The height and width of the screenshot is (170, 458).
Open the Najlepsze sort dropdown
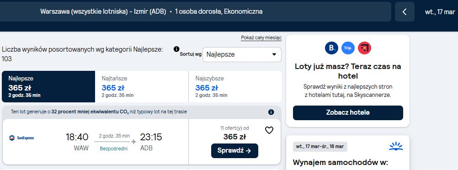click(x=242, y=55)
